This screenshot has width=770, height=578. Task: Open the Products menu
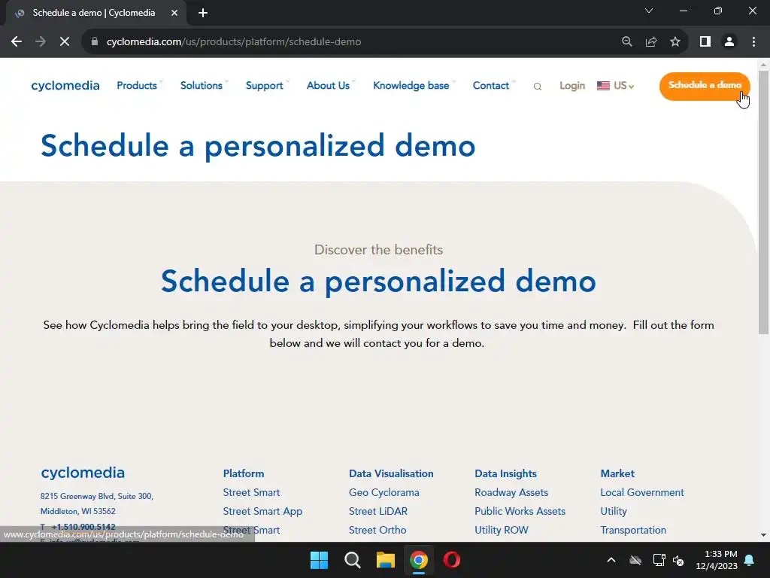tap(137, 86)
